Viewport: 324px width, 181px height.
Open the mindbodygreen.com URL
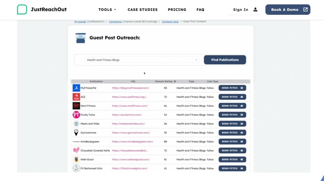coord(133,142)
